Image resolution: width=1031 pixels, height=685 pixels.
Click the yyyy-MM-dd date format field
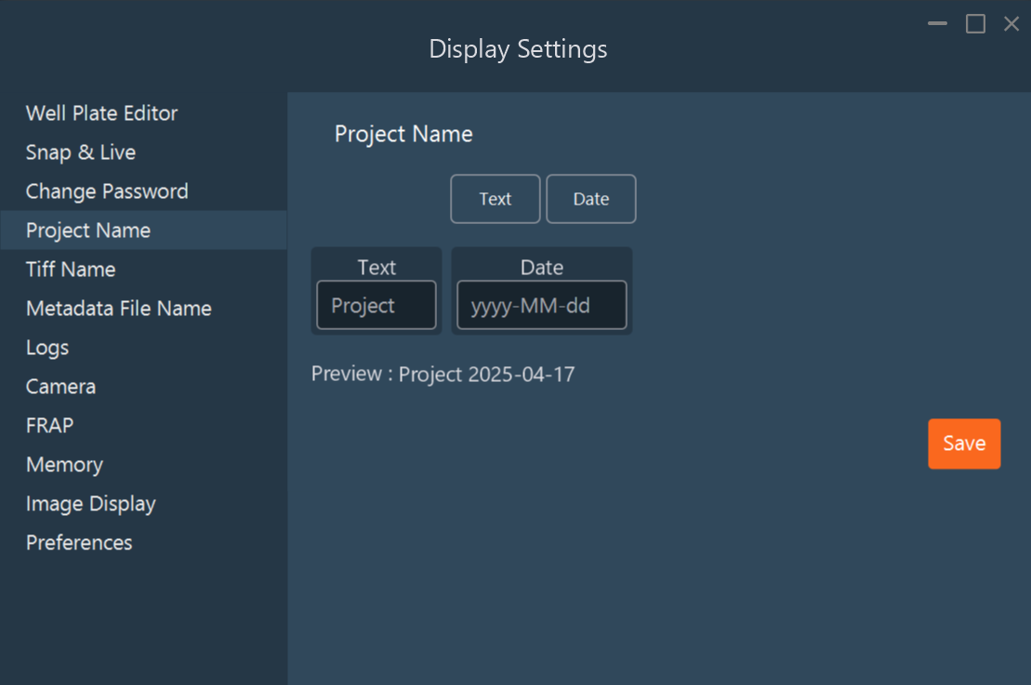pos(541,304)
